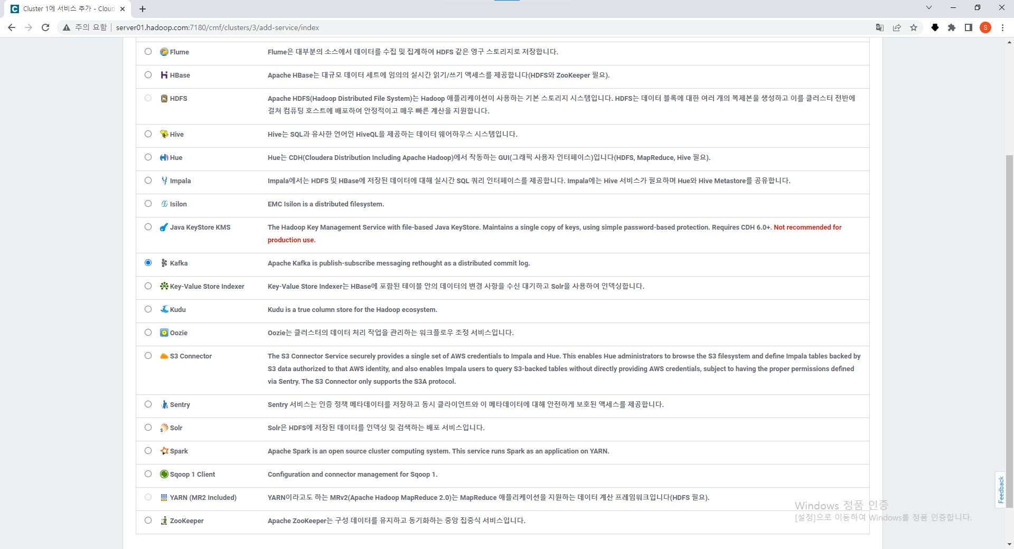1014x549 pixels.
Task: Click the Sqoop 1 Client label
Action: [x=192, y=474]
